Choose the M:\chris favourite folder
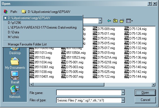 point(43,37)
